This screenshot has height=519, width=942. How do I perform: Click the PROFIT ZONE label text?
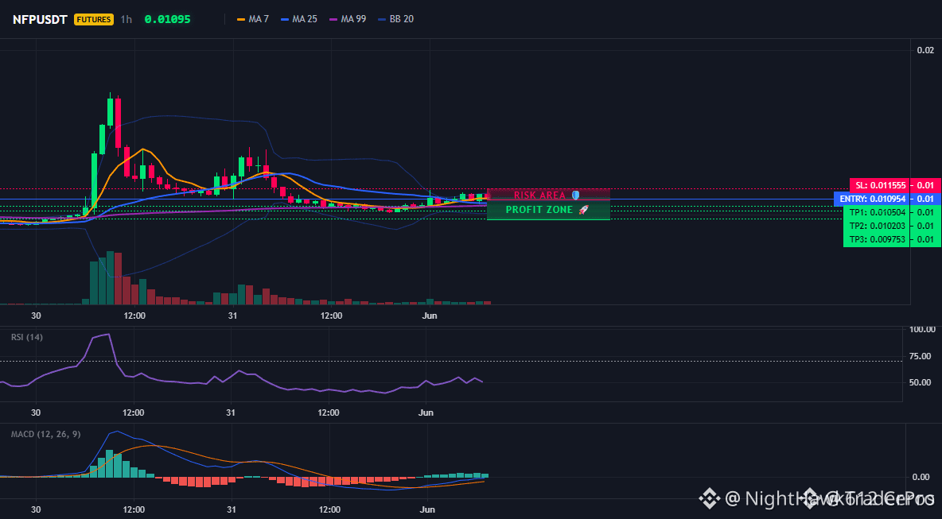[x=539, y=209]
